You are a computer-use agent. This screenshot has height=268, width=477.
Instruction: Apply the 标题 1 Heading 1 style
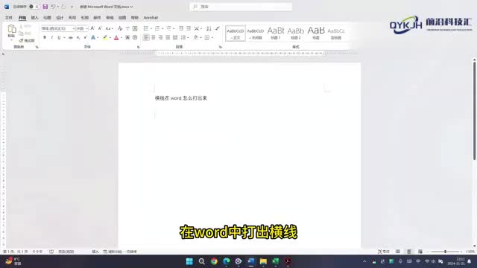pyautogui.click(x=276, y=33)
